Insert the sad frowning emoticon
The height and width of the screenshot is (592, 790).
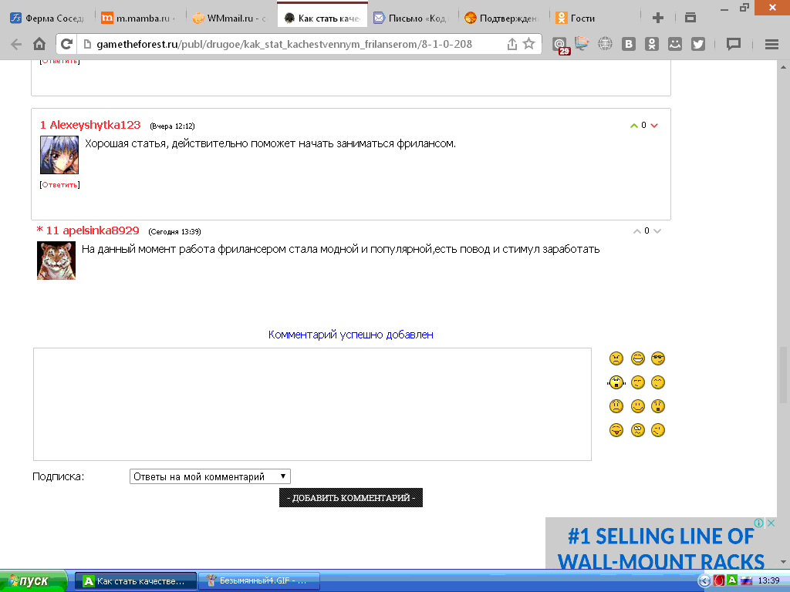[x=616, y=406]
